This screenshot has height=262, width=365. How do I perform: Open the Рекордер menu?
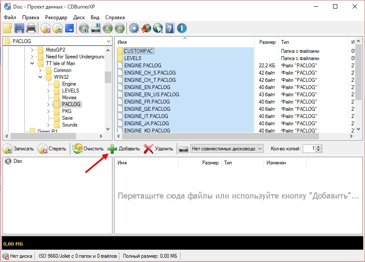56,17
